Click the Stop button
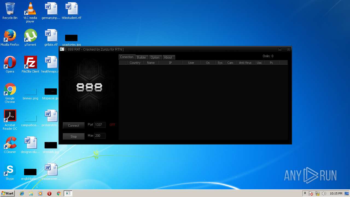The height and width of the screenshot is (197, 350). click(74, 137)
